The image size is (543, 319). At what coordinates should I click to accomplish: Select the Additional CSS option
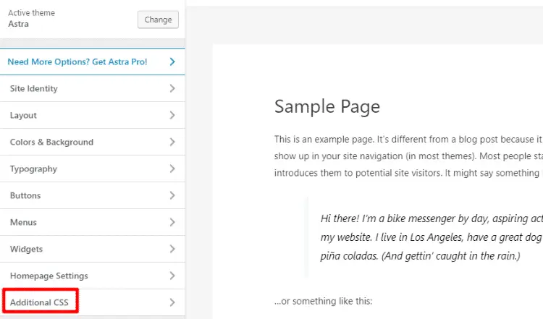40,302
